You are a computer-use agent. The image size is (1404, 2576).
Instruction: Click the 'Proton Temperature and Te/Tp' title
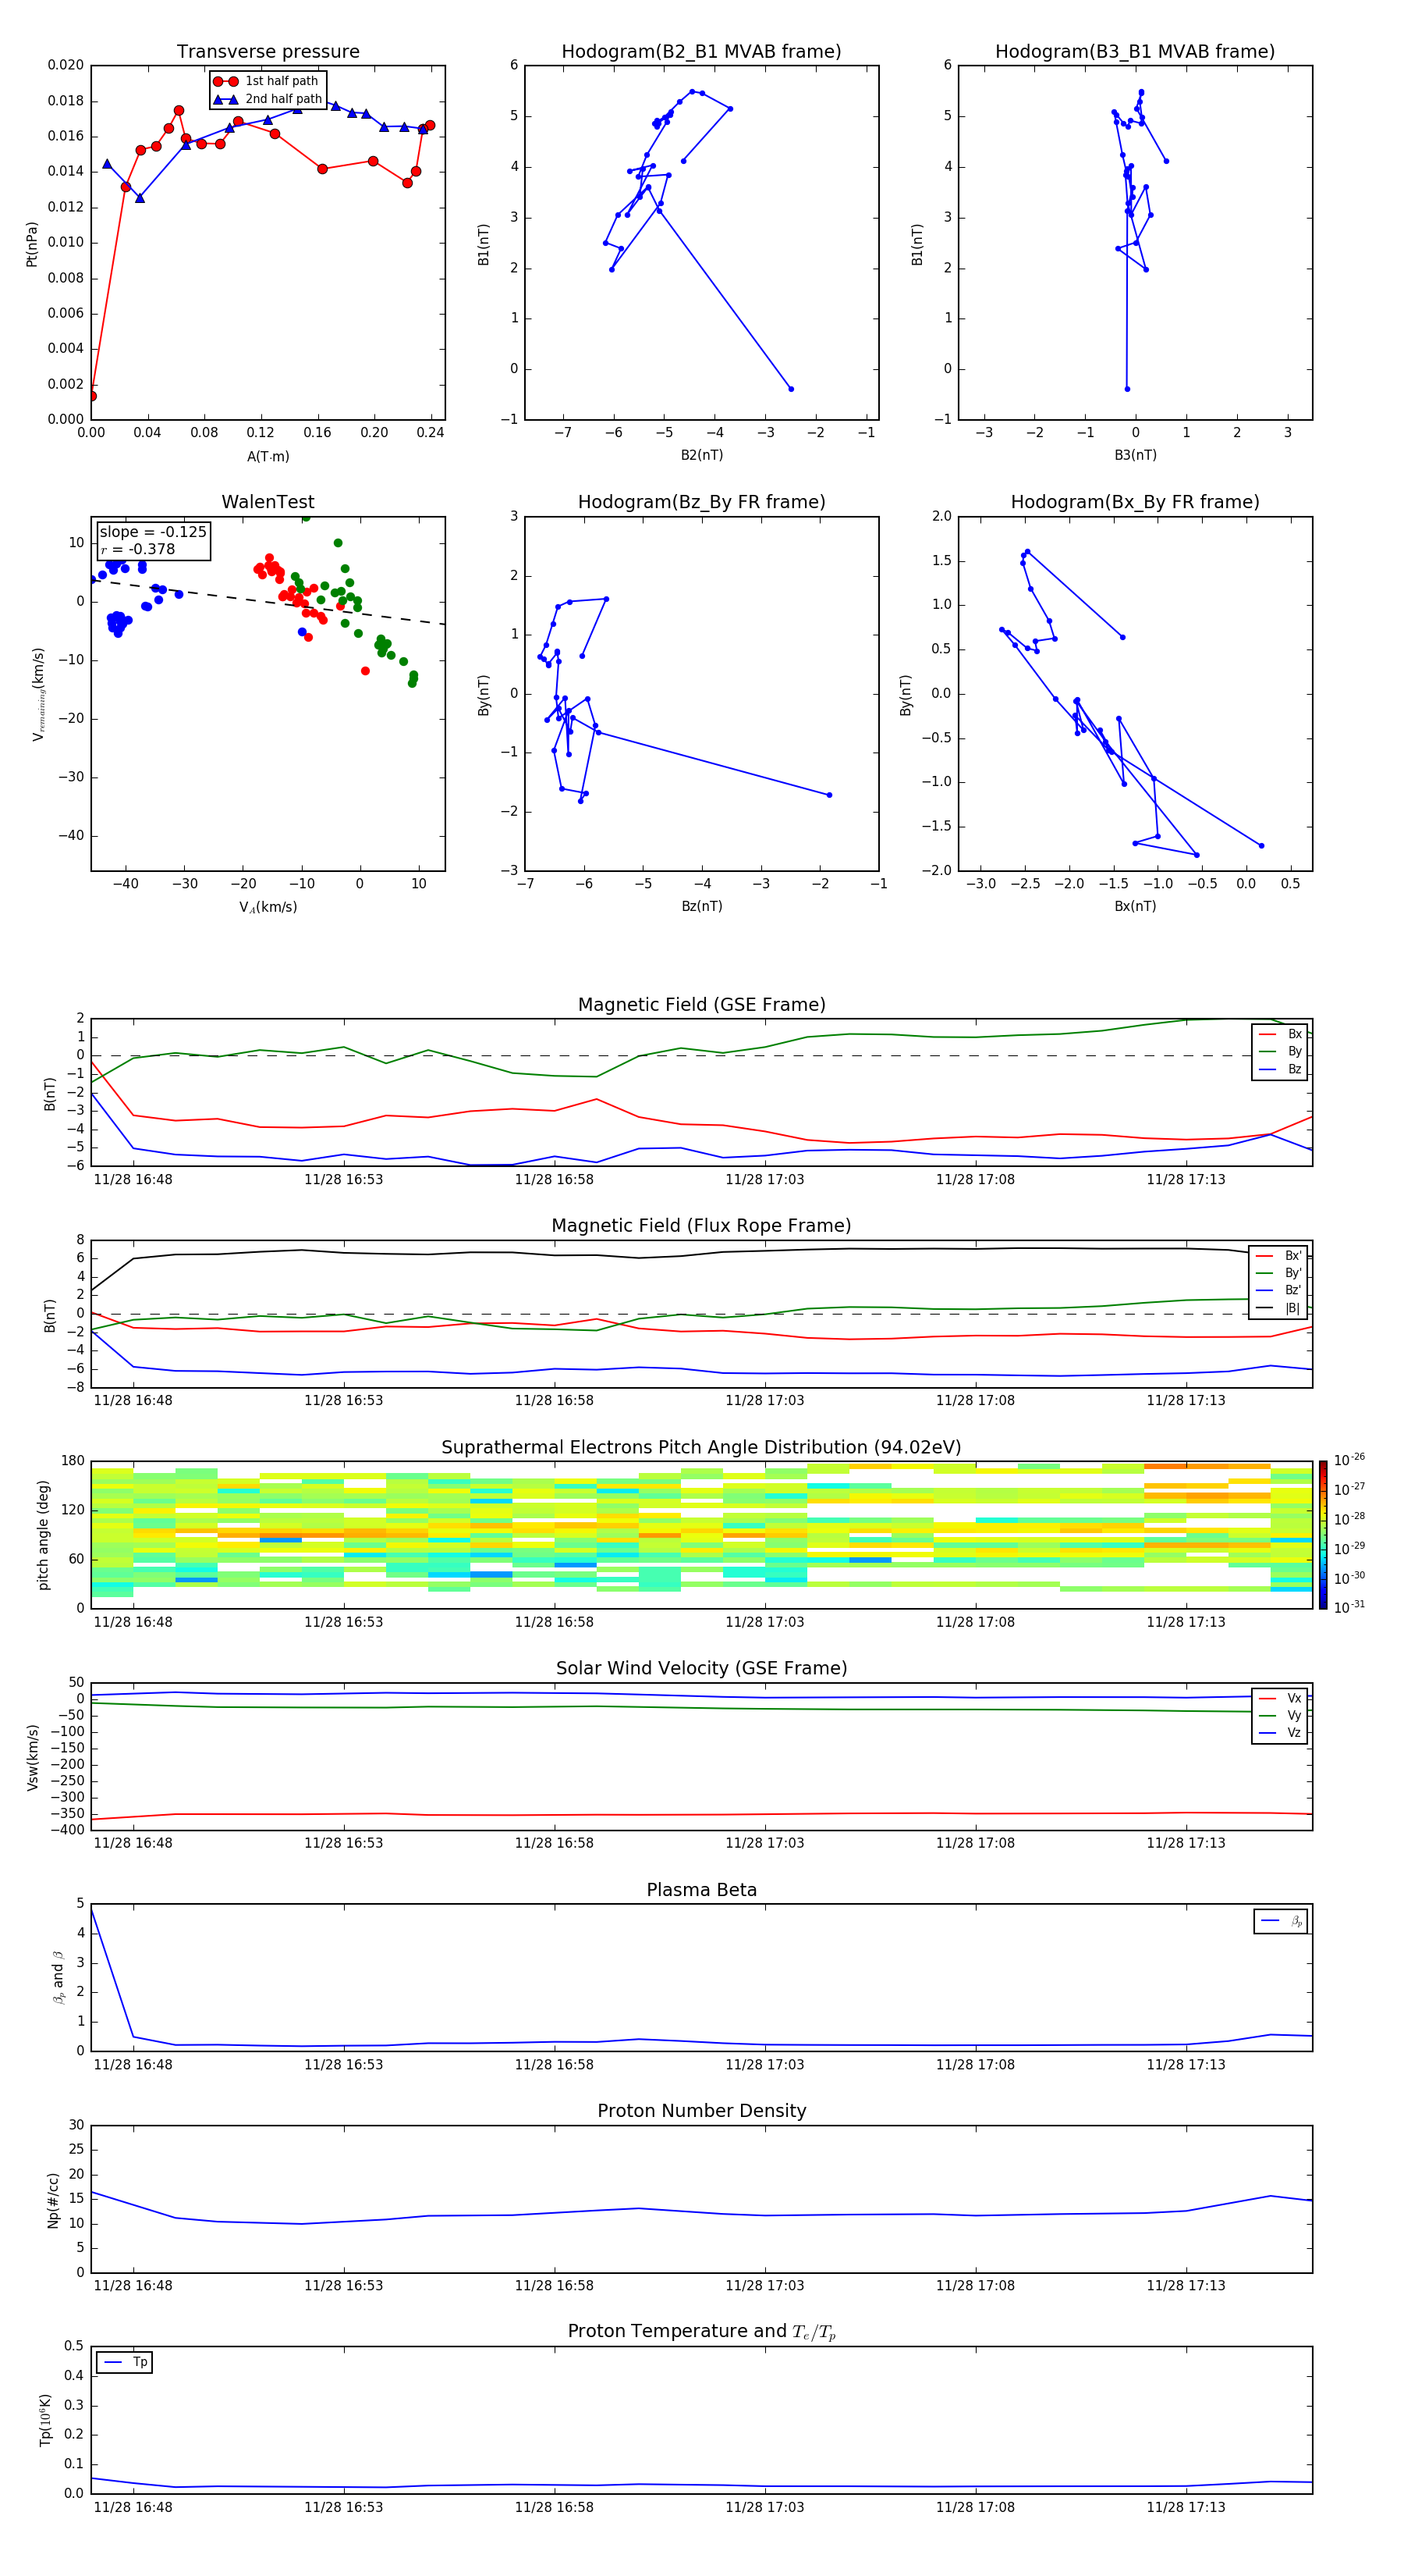[701, 2332]
